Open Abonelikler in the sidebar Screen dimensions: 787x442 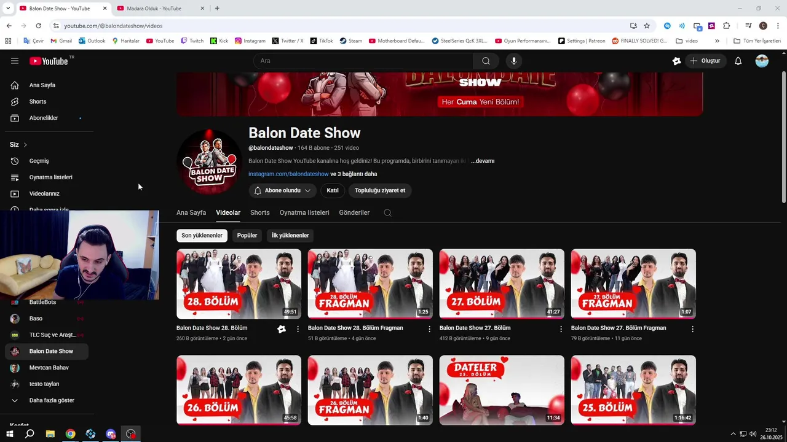pos(47,118)
